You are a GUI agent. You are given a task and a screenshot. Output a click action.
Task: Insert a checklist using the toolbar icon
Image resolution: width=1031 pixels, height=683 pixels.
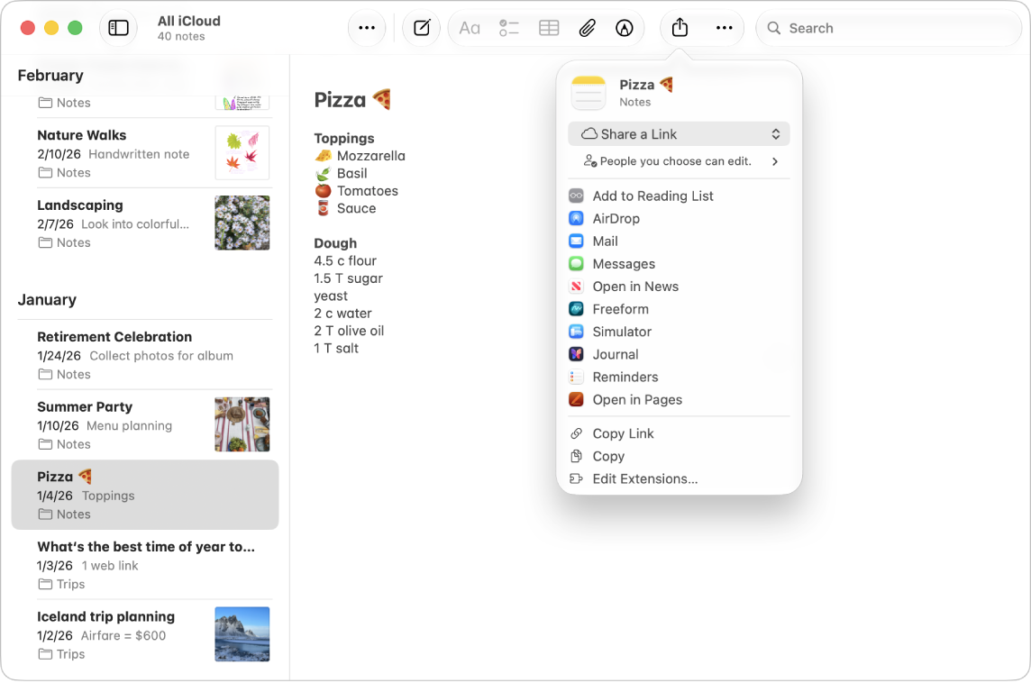509,28
